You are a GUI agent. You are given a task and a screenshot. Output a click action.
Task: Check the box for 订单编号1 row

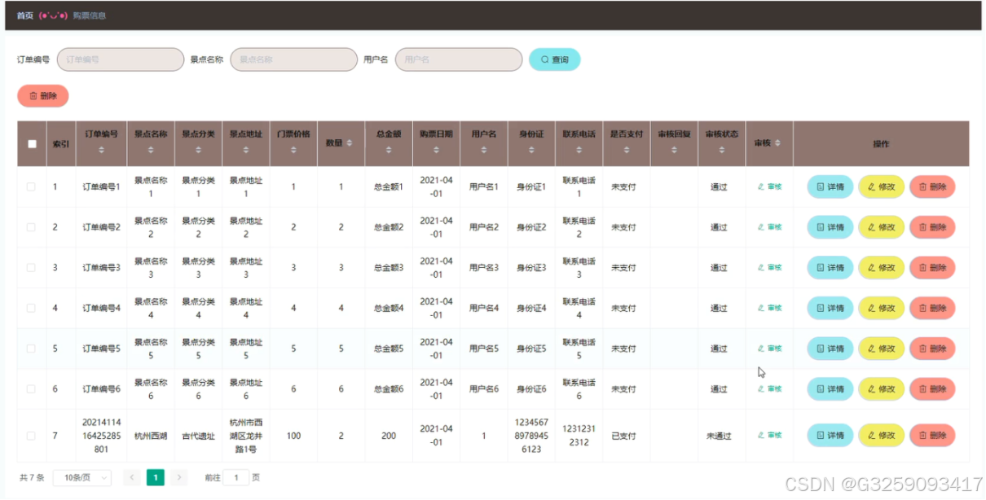tap(31, 186)
